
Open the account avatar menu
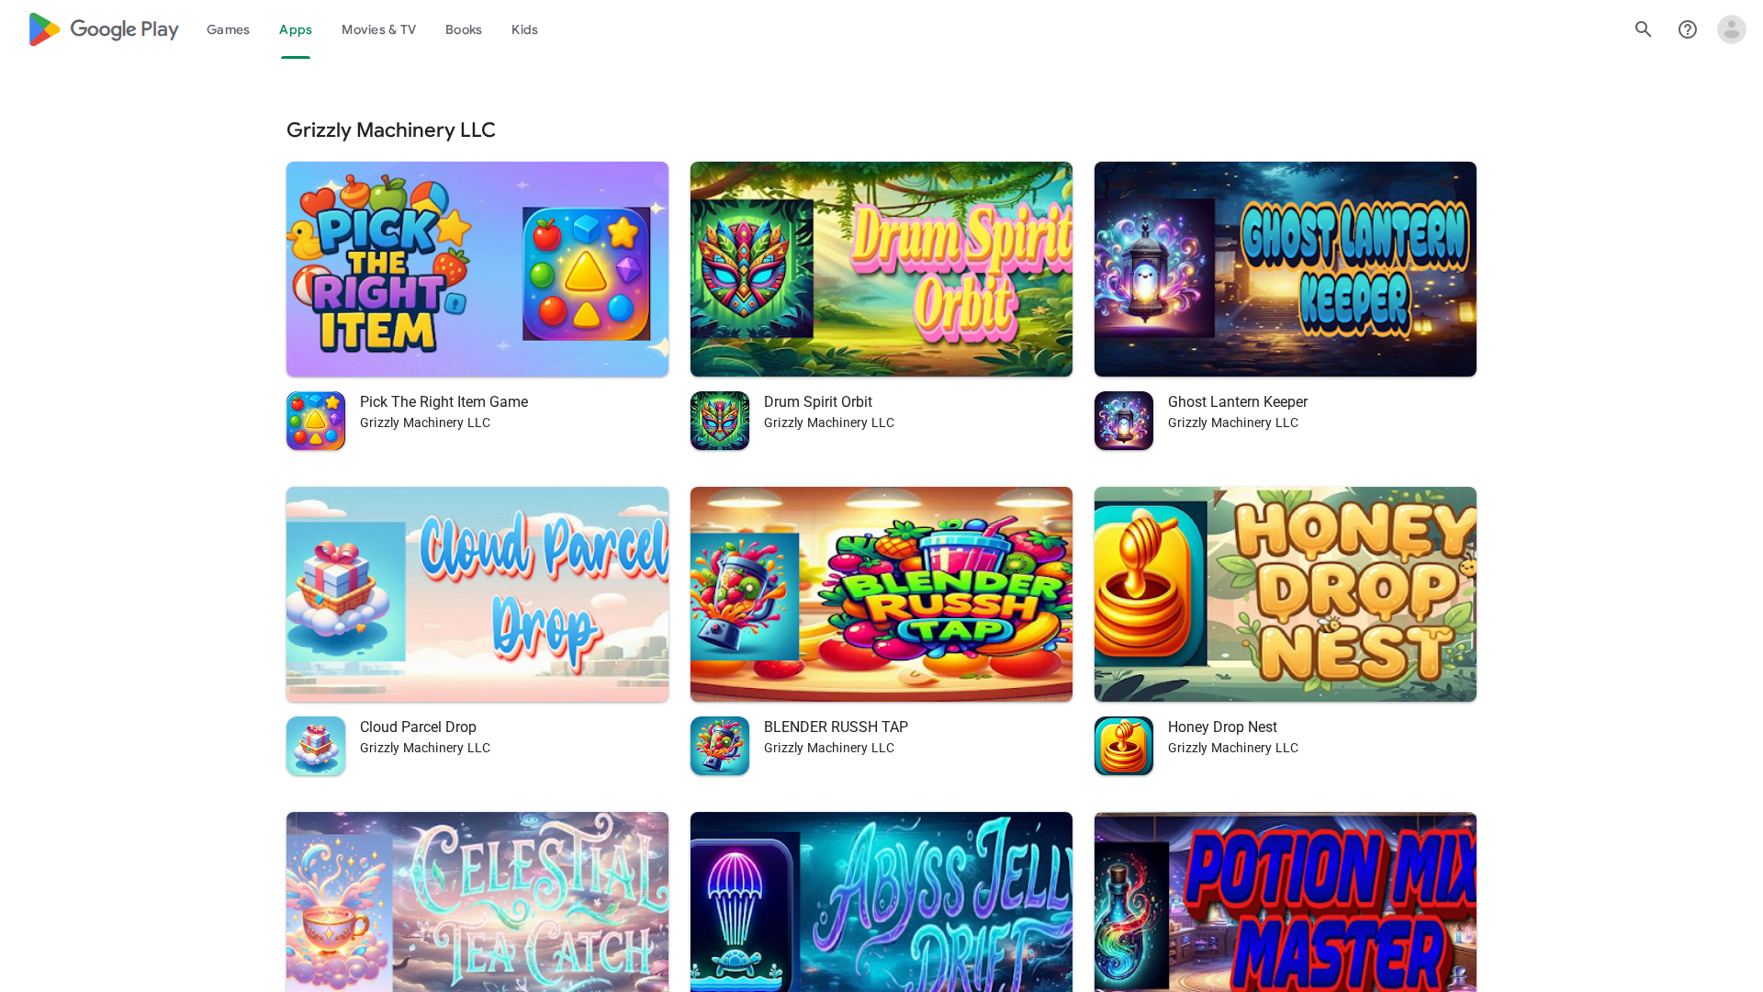tap(1732, 29)
